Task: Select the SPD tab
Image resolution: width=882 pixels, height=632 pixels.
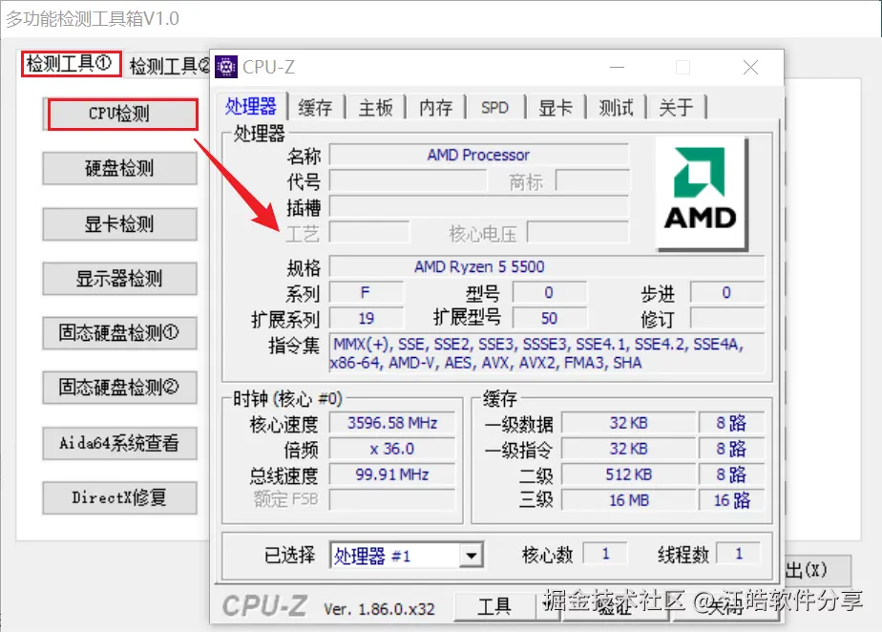Action: 495,108
